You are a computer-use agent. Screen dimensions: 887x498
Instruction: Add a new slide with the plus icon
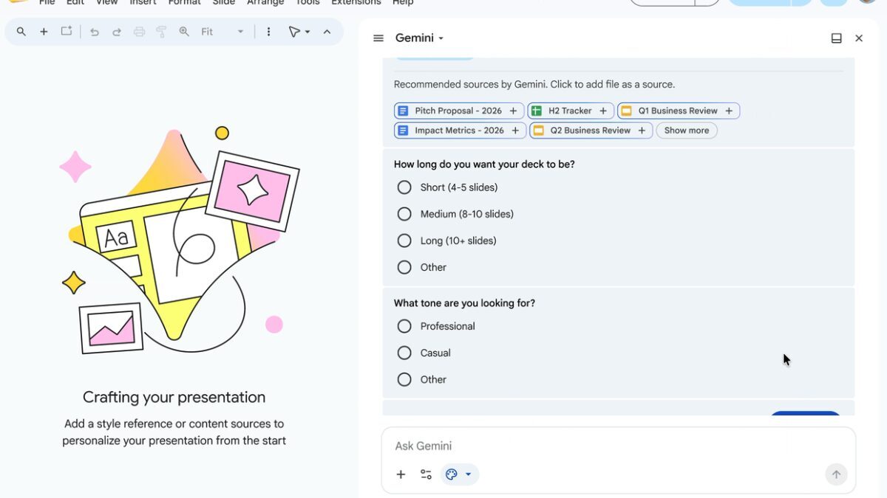(x=44, y=32)
